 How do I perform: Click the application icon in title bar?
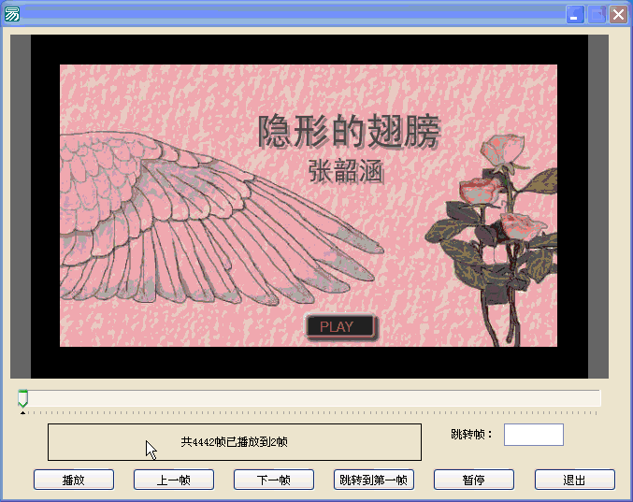[12, 14]
